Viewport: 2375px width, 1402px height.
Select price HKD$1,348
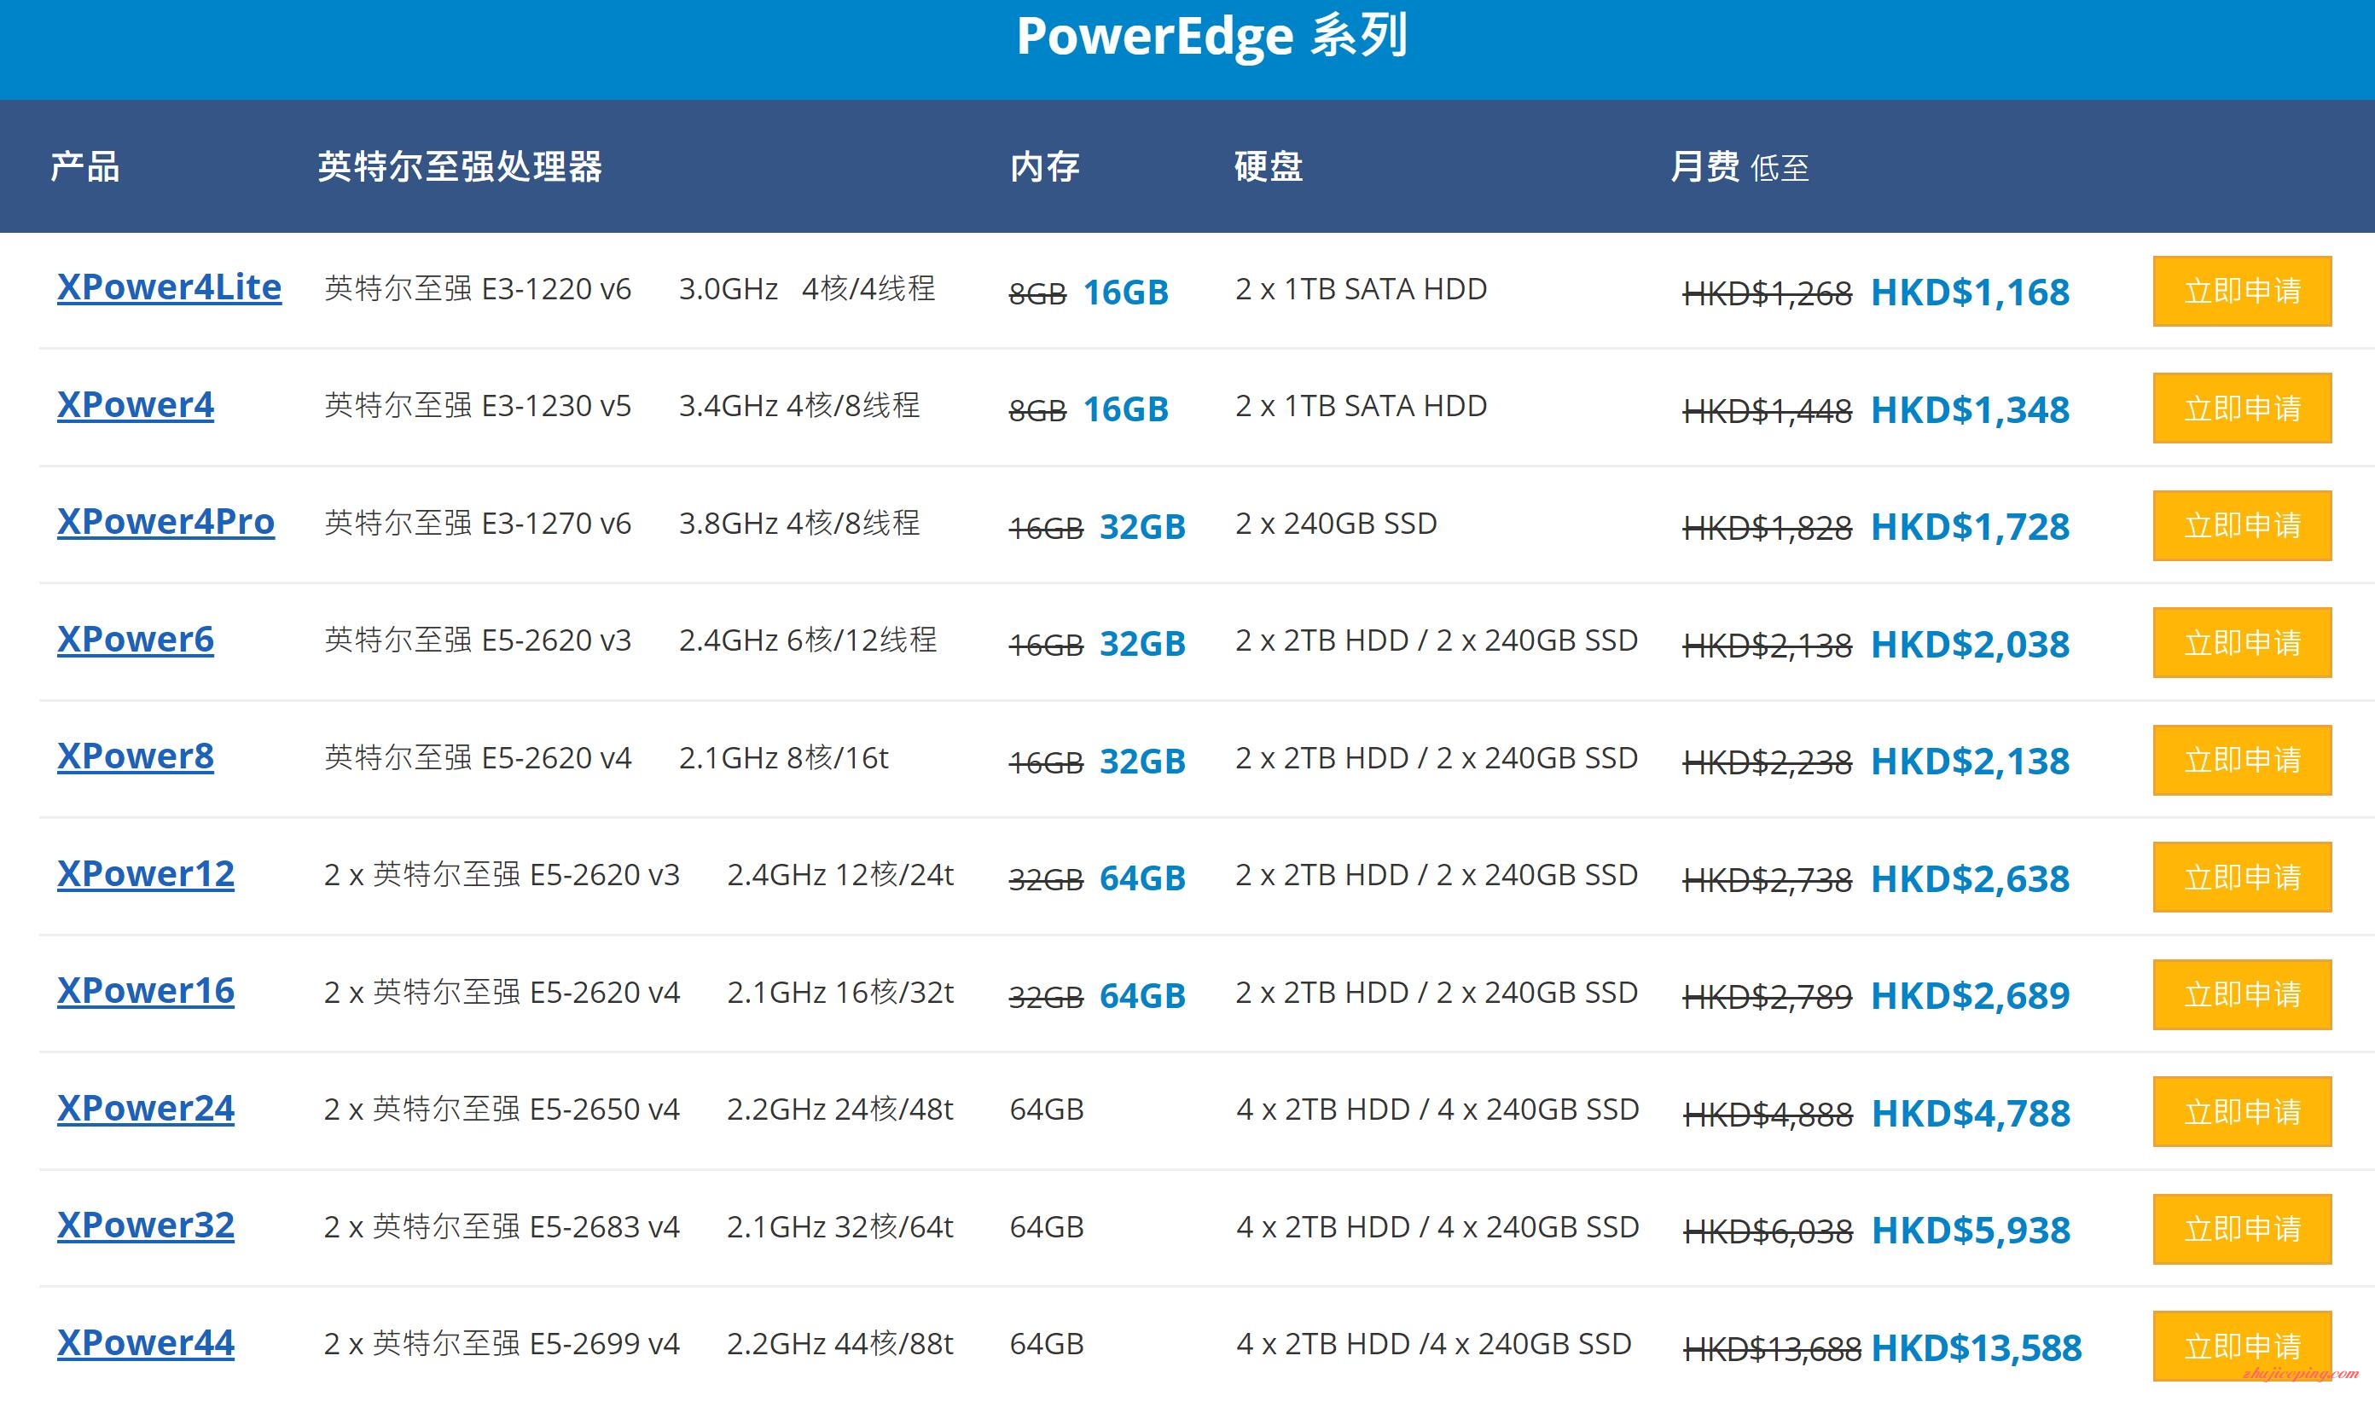(x=1971, y=409)
